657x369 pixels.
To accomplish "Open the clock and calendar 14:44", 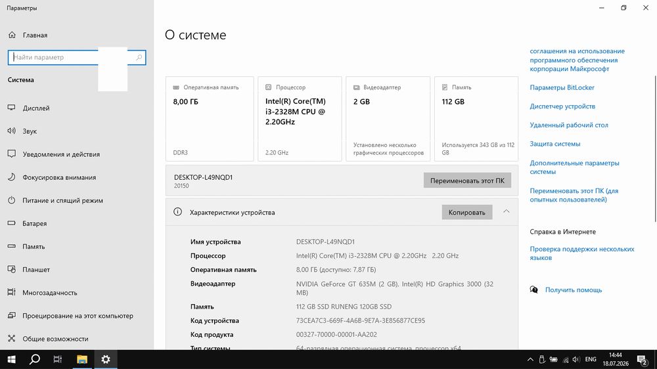I will (616, 359).
